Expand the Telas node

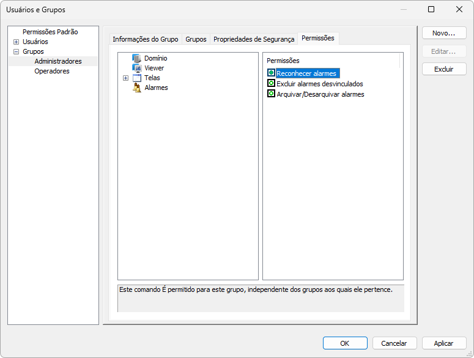(125, 78)
